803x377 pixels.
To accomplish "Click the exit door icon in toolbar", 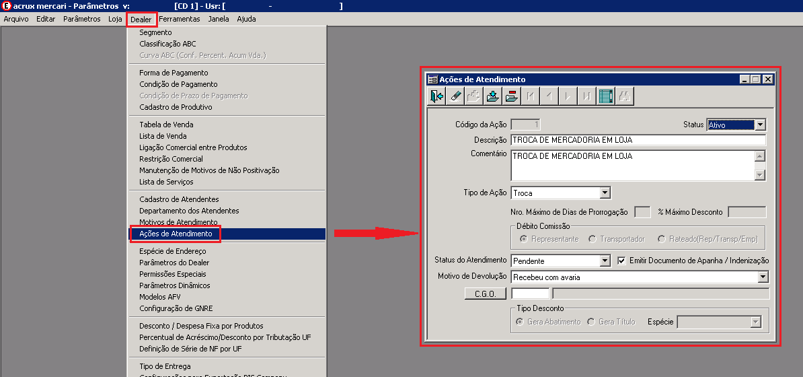I will pyautogui.click(x=437, y=96).
